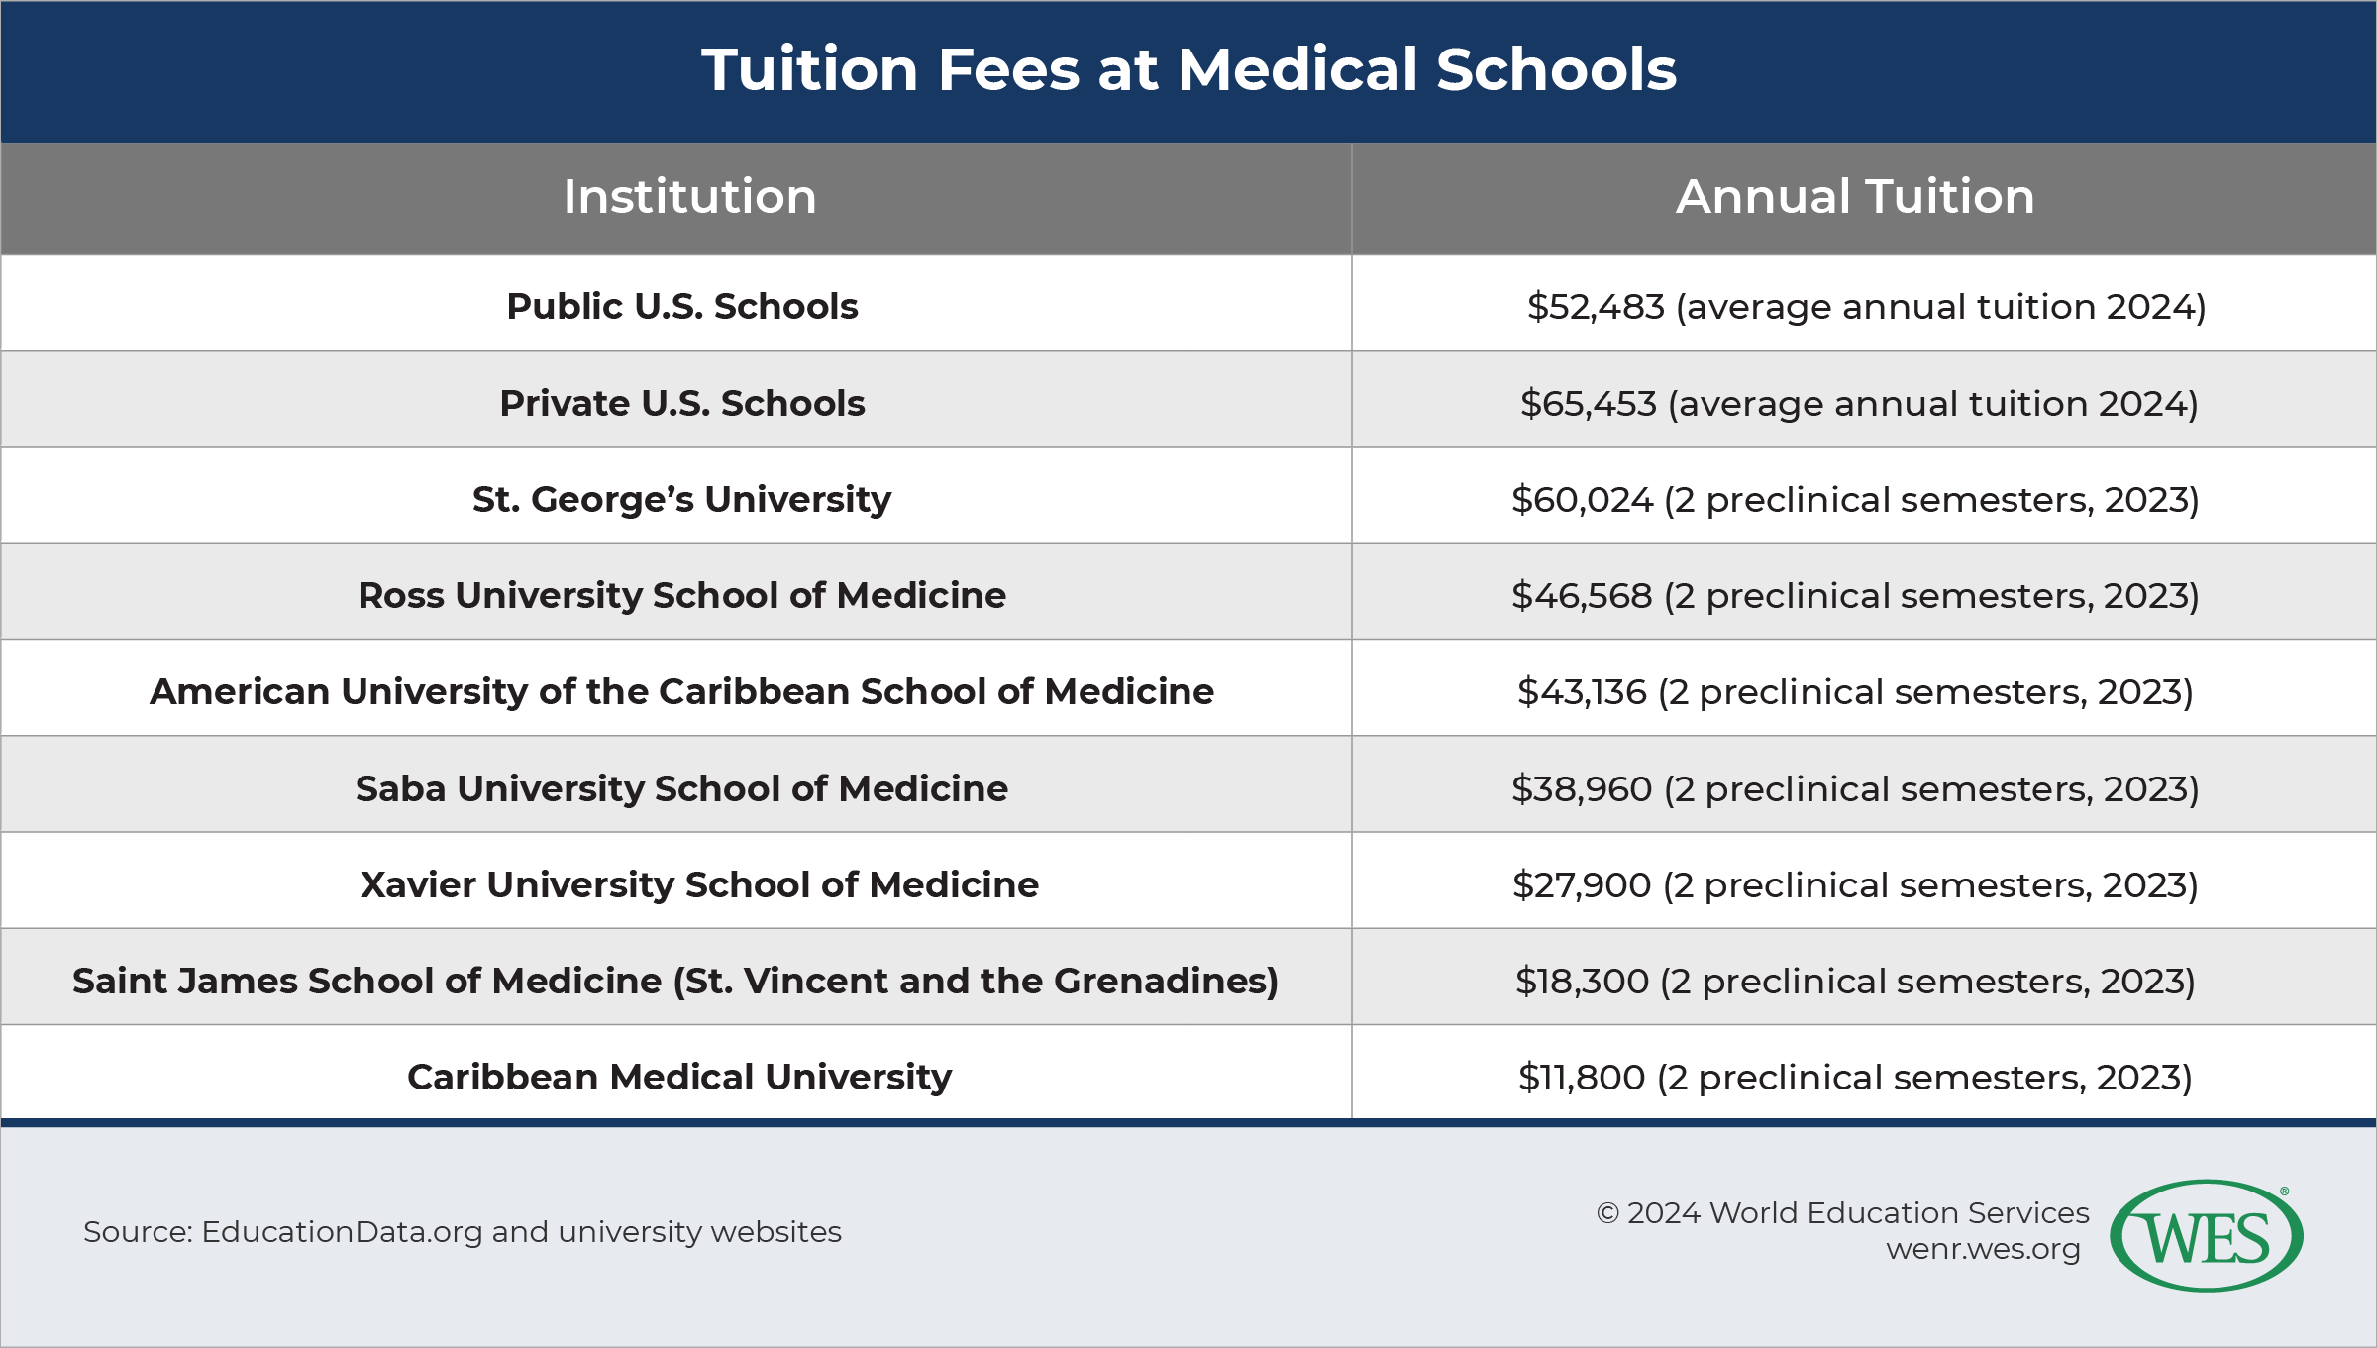Click the $52,483 tuition value

coord(1595,307)
